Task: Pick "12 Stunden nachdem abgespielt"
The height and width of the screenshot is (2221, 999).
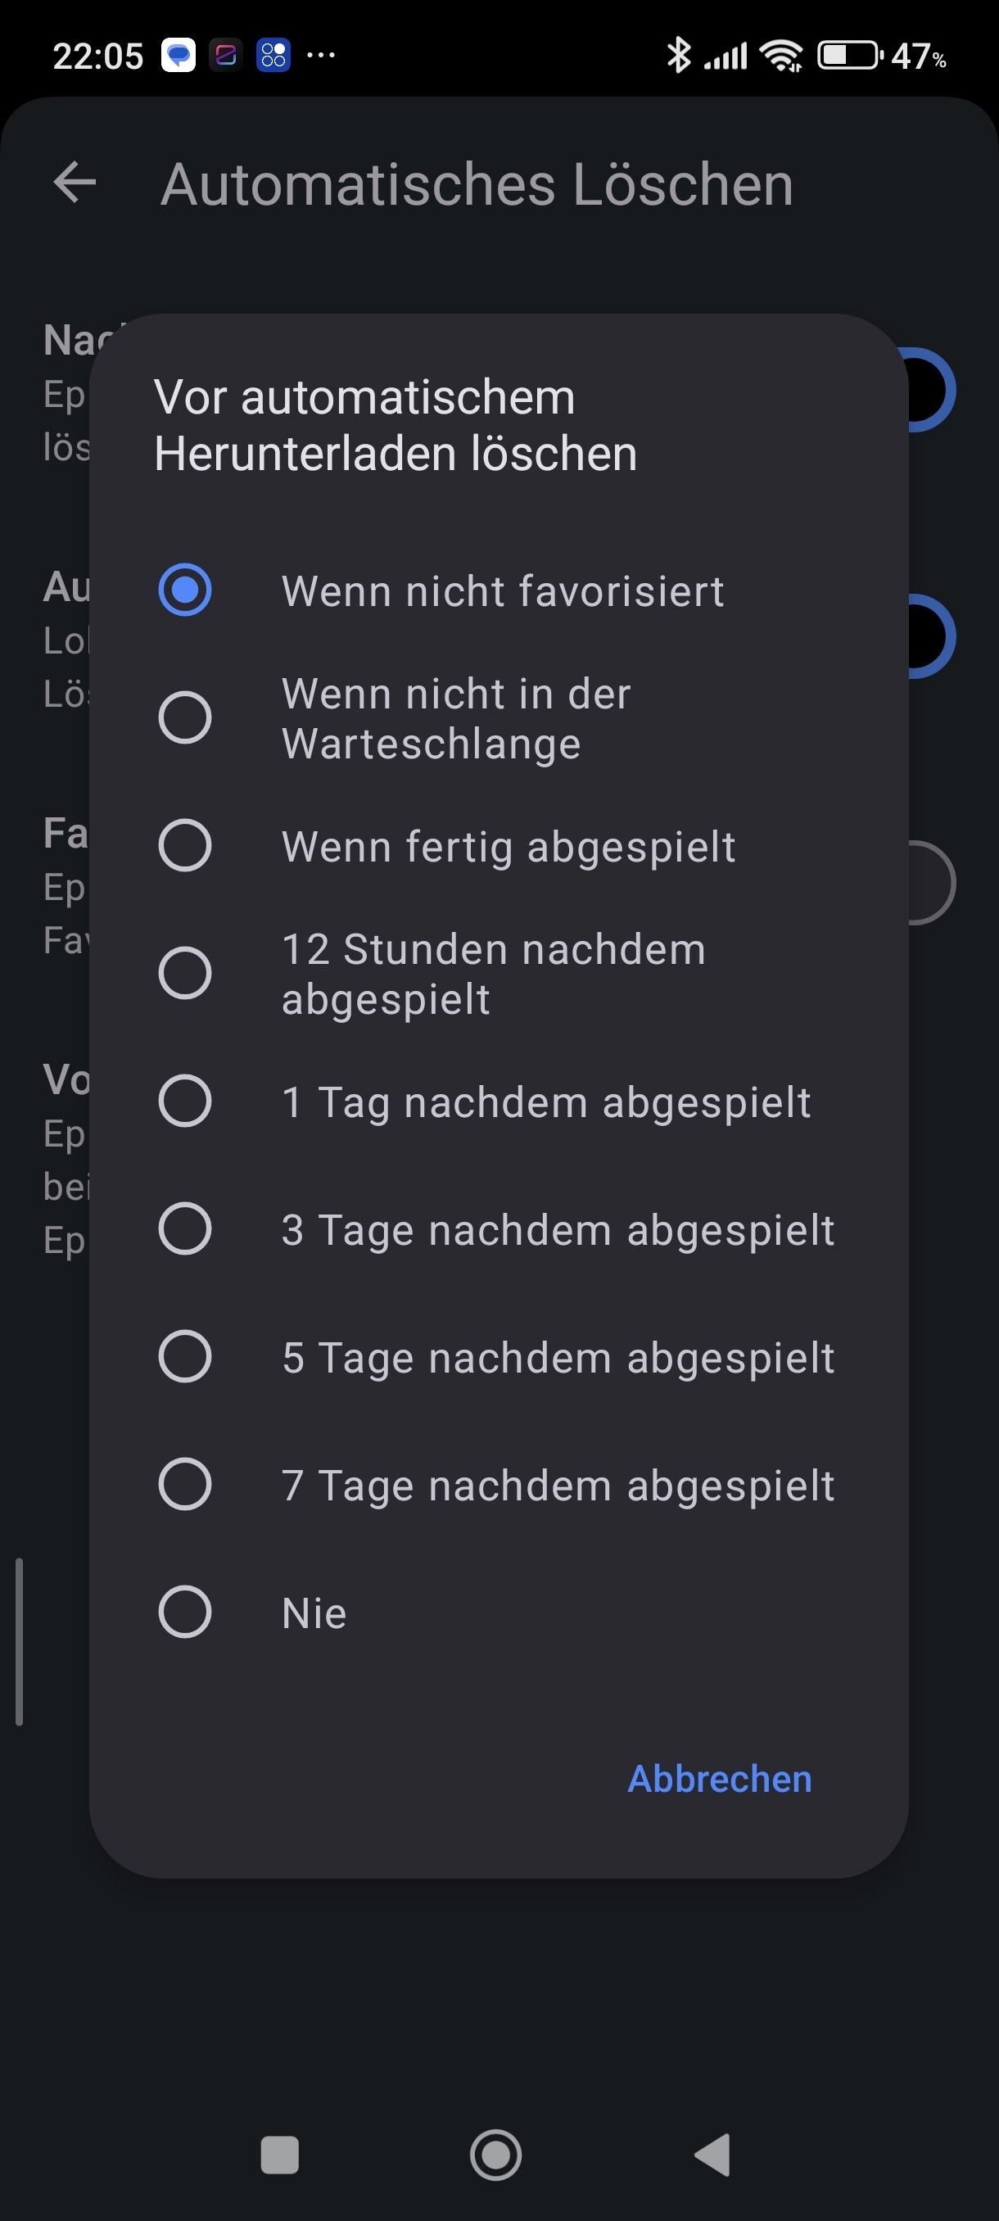Action: (185, 973)
